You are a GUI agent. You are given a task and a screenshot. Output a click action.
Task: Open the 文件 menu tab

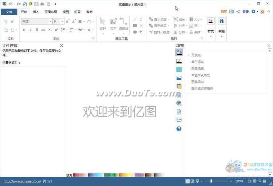pyautogui.click(x=9, y=12)
